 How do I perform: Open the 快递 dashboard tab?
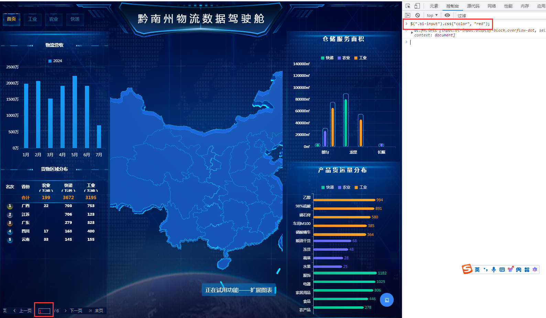tap(75, 19)
